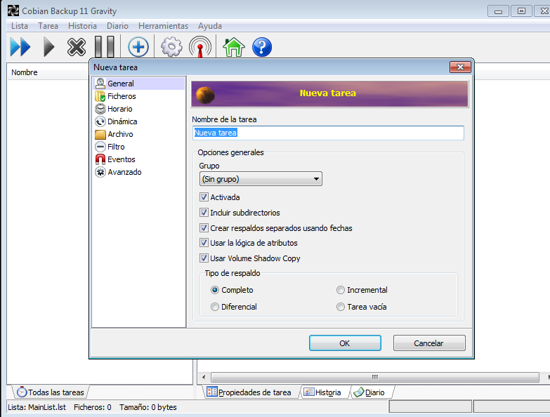Click the Nombre column header
This screenshot has height=417, width=550.
(48, 72)
